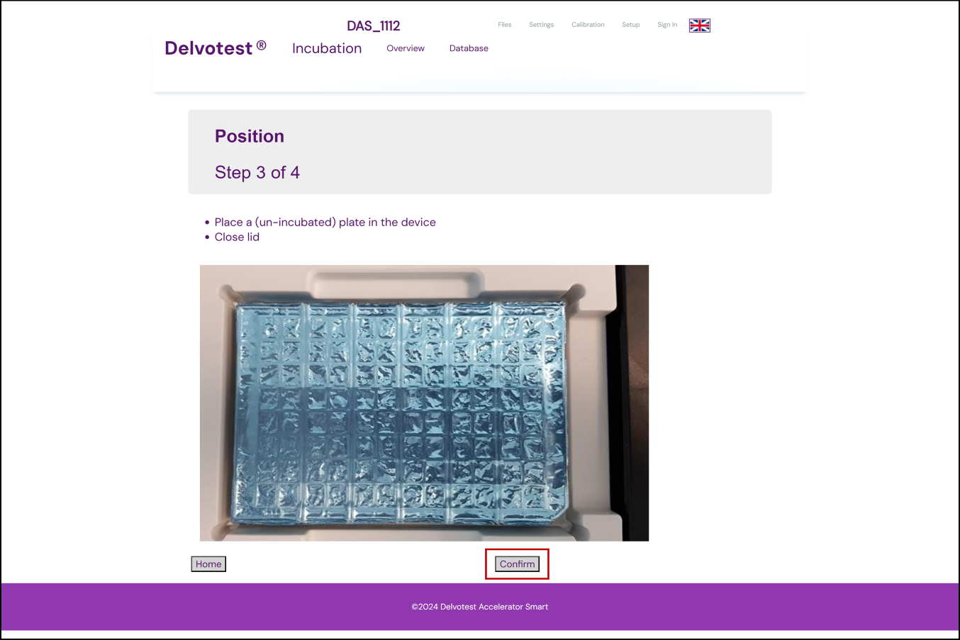This screenshot has width=960, height=640.
Task: Click the Close lid instruction
Action: pyautogui.click(x=237, y=237)
